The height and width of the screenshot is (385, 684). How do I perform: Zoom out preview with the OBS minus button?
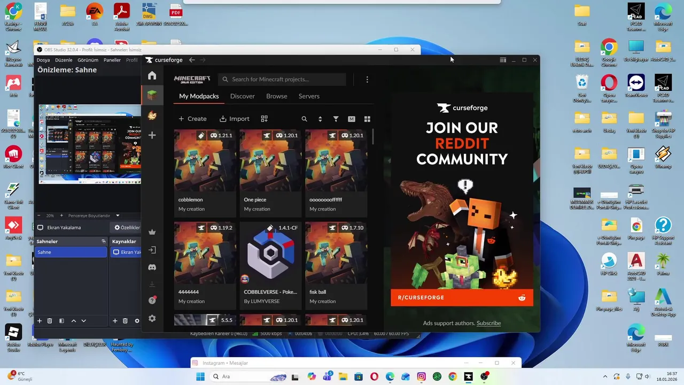(x=40, y=215)
